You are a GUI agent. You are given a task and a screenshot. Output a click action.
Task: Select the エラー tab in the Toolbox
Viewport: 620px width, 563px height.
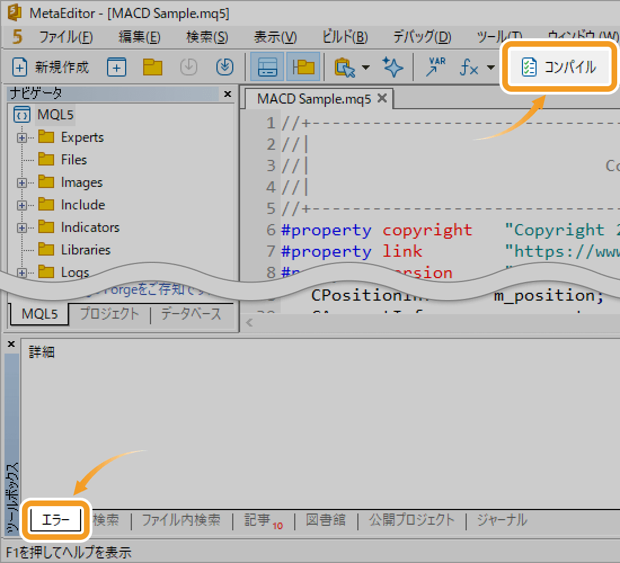[x=56, y=520]
